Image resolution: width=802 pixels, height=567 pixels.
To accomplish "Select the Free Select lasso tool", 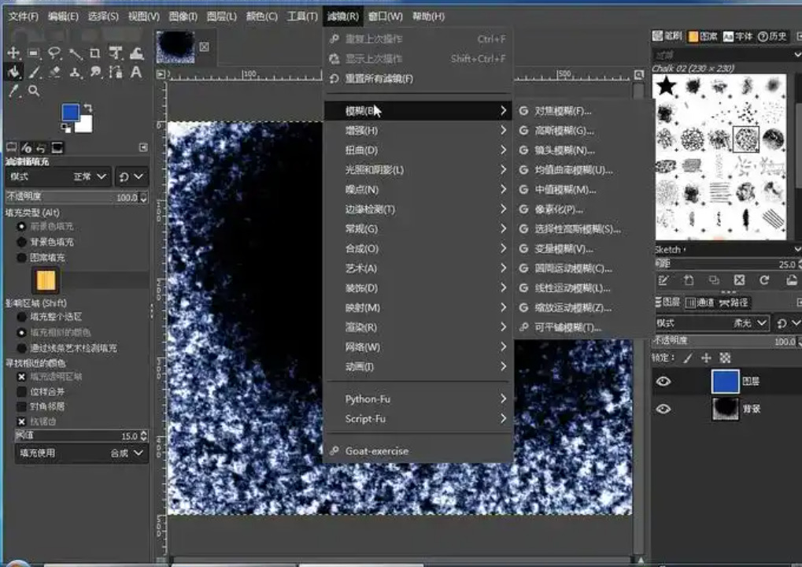I will [54, 54].
